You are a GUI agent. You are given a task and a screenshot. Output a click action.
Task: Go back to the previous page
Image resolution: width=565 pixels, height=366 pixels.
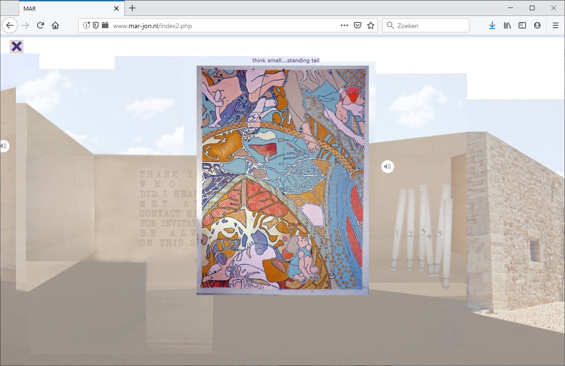click(x=10, y=26)
